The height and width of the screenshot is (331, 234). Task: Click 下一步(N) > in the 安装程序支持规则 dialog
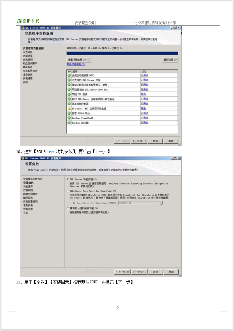pyautogui.click(x=139, y=141)
